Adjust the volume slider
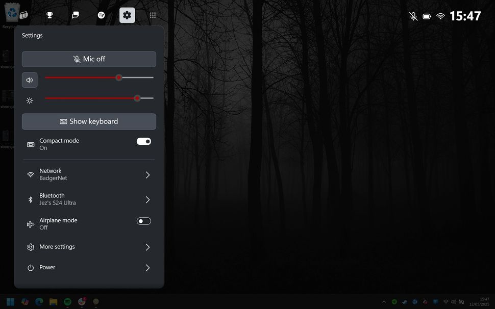Image resolution: width=495 pixels, height=309 pixels. (x=119, y=78)
